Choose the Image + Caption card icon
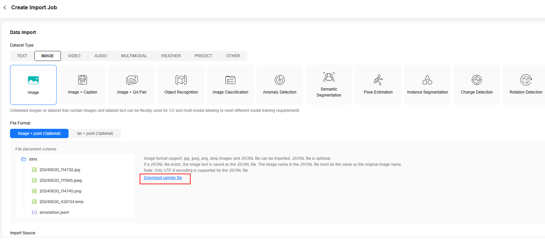The image size is (545, 241). coord(83,80)
